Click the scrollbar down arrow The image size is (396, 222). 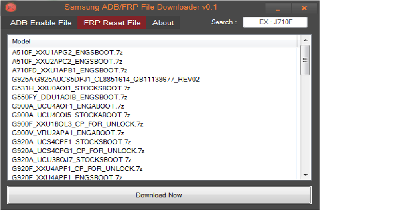[306, 175]
